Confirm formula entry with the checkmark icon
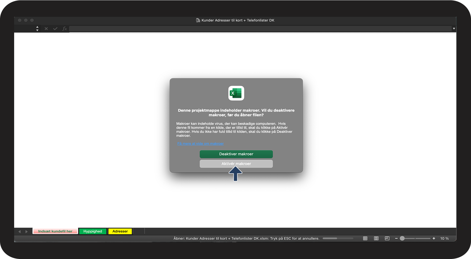 [55, 29]
